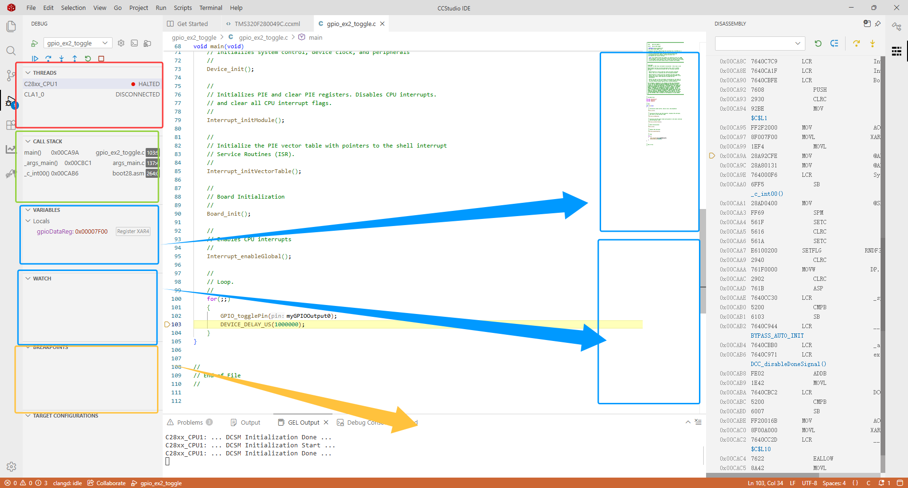Open the device-and-books icon in the debug toolbar
The width and height of the screenshot is (908, 488).
coord(148,43)
